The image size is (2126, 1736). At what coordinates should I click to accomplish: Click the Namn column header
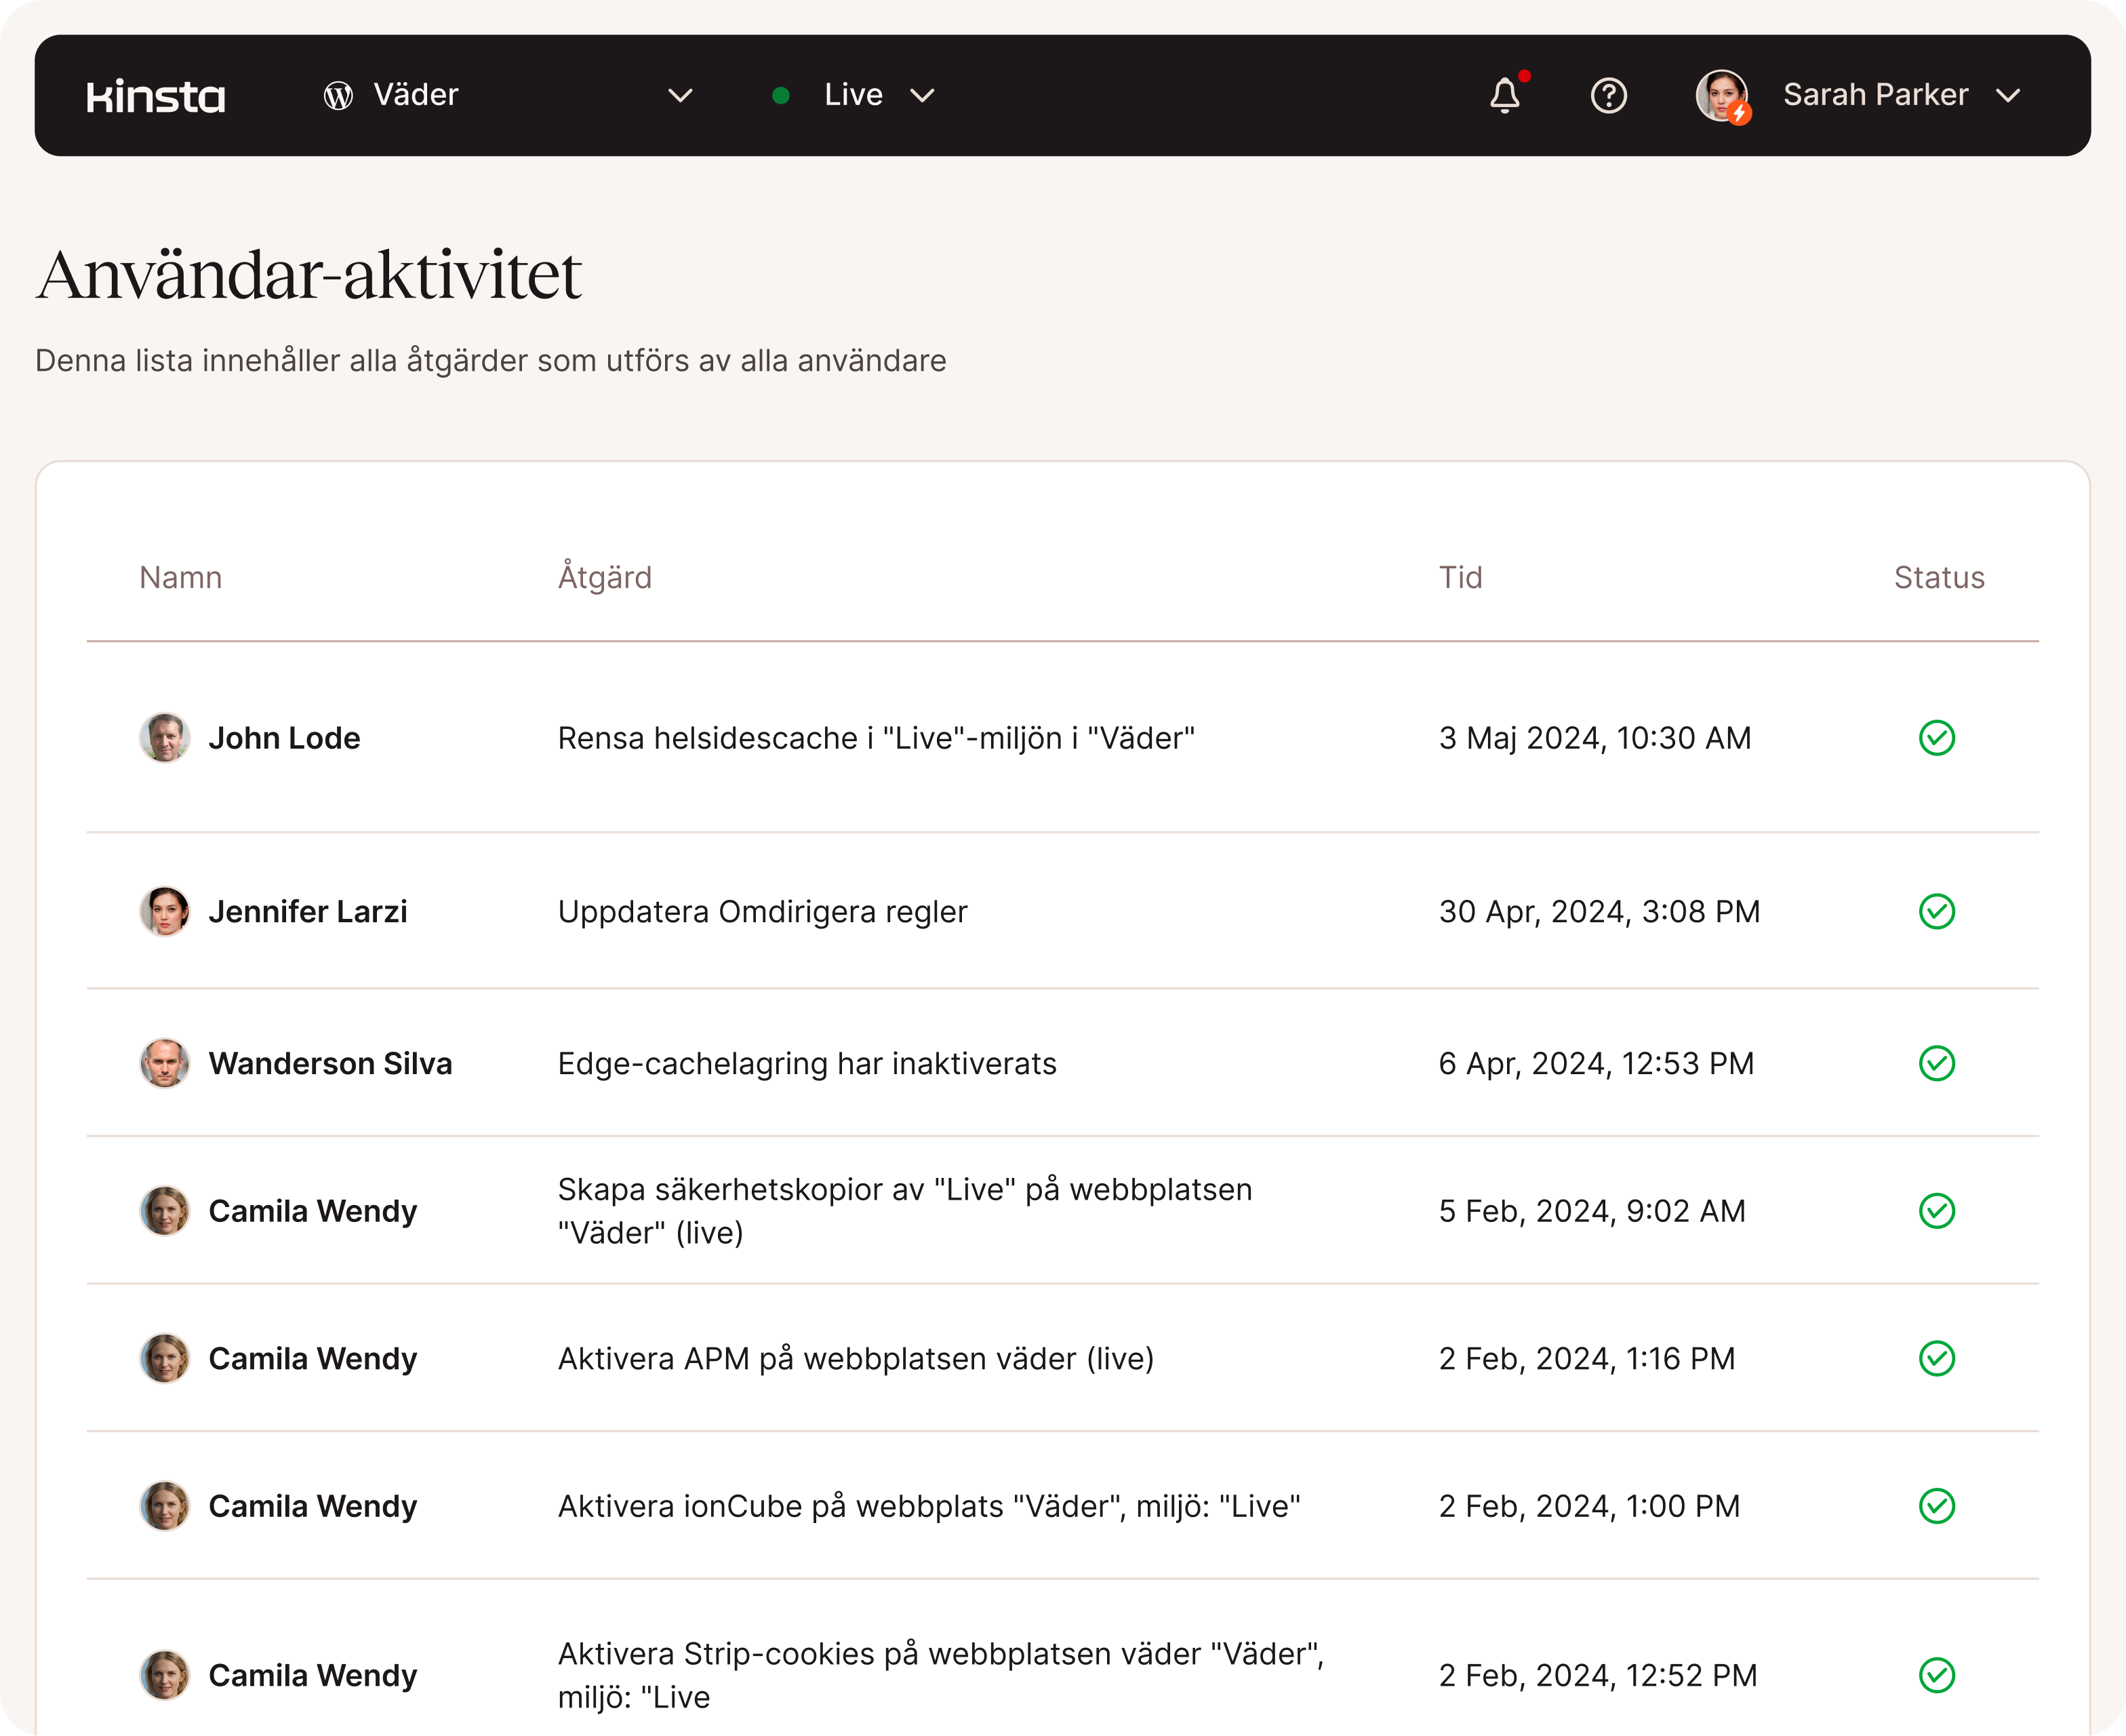181,577
